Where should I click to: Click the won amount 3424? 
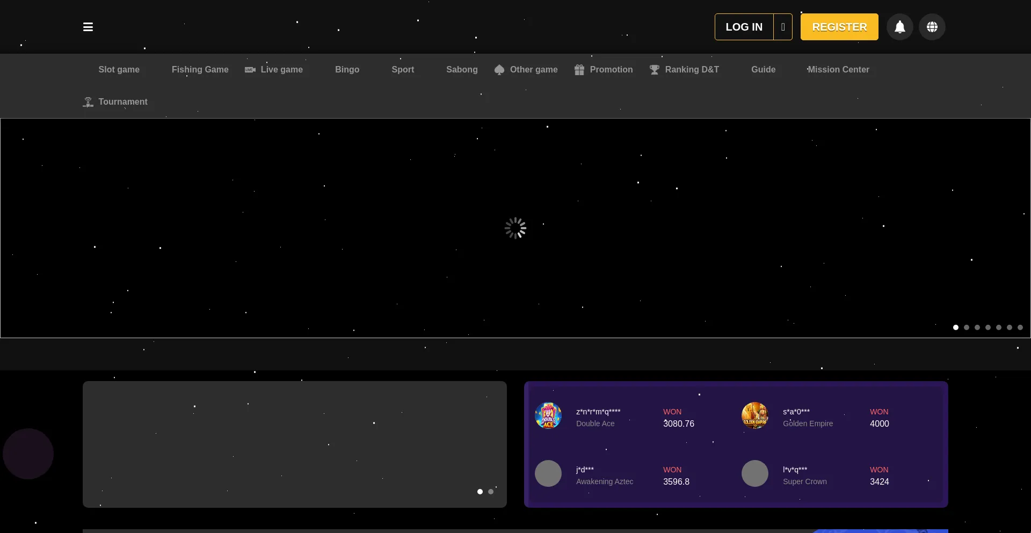click(x=880, y=481)
